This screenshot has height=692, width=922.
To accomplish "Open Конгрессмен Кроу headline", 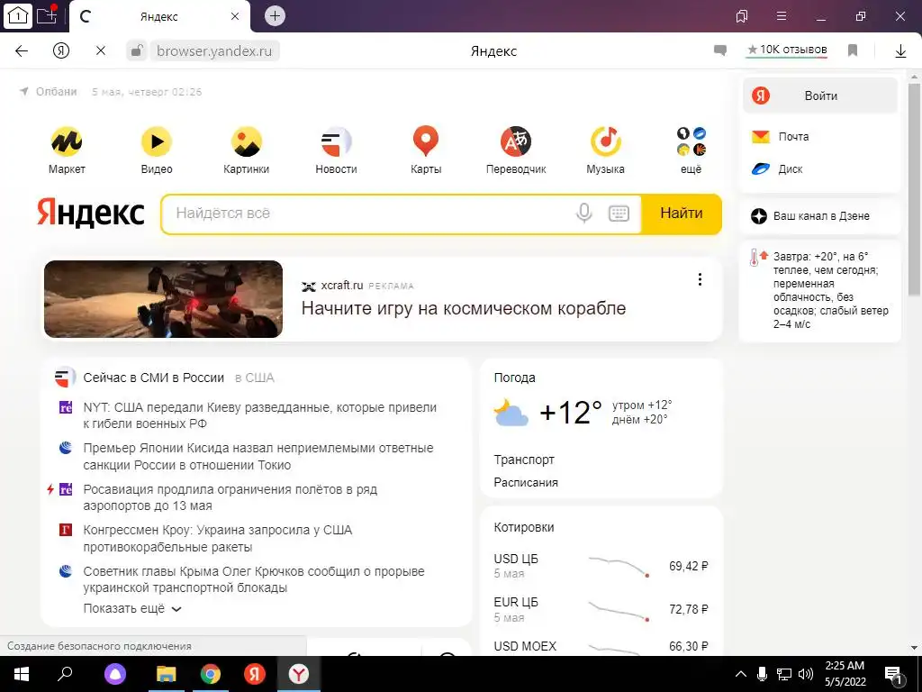I will tap(218, 539).
